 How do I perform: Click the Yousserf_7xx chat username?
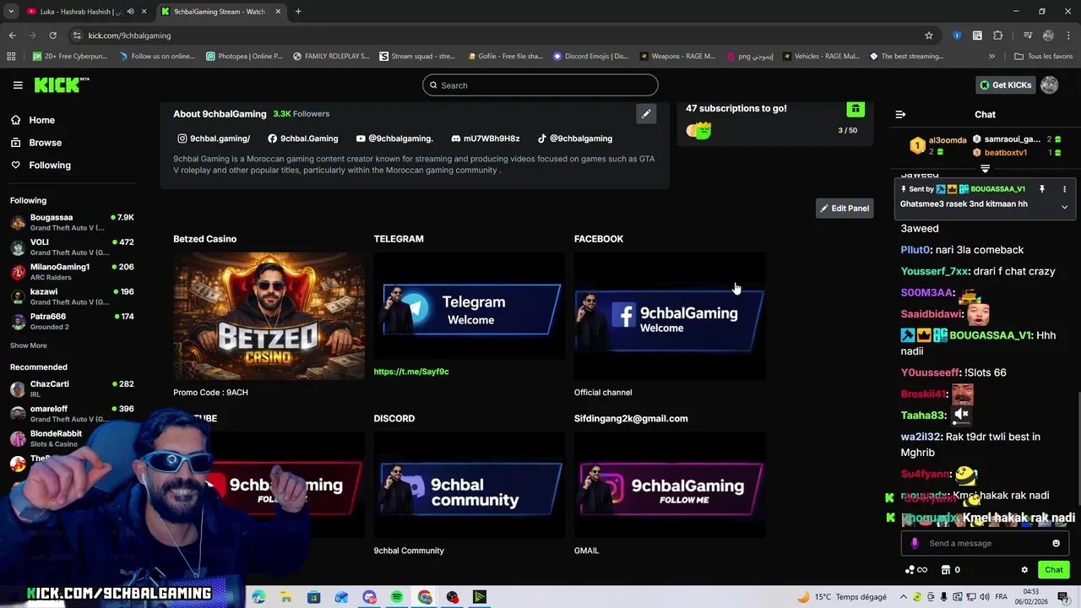coord(934,271)
